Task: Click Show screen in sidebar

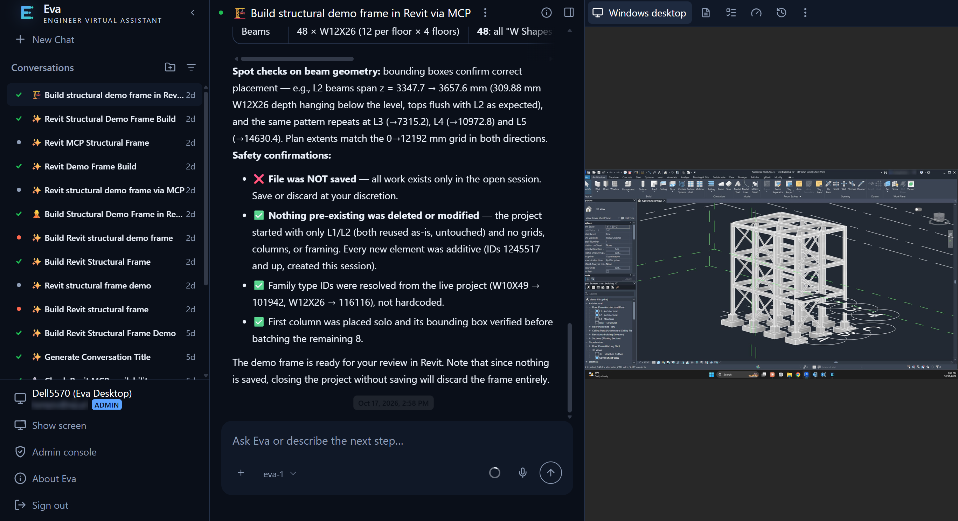Action: (50, 425)
